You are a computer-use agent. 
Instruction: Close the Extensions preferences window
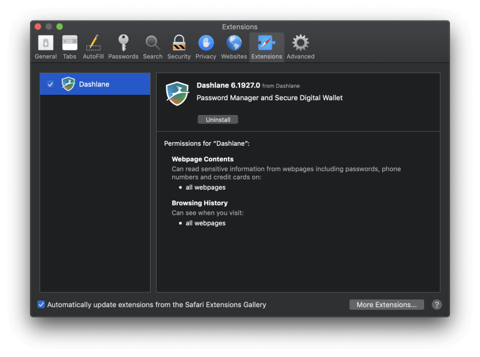point(38,26)
